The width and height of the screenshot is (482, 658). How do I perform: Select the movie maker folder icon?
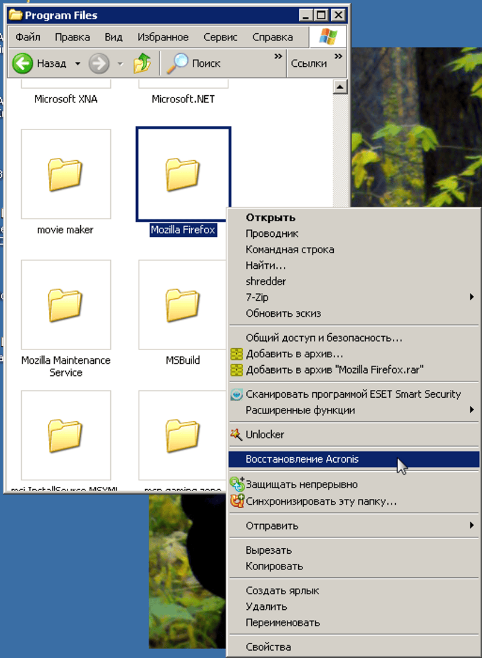pos(66,174)
